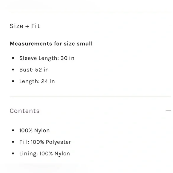
Task: Click the bullet beside Fill: 100% Polyester
Action: [13, 142]
